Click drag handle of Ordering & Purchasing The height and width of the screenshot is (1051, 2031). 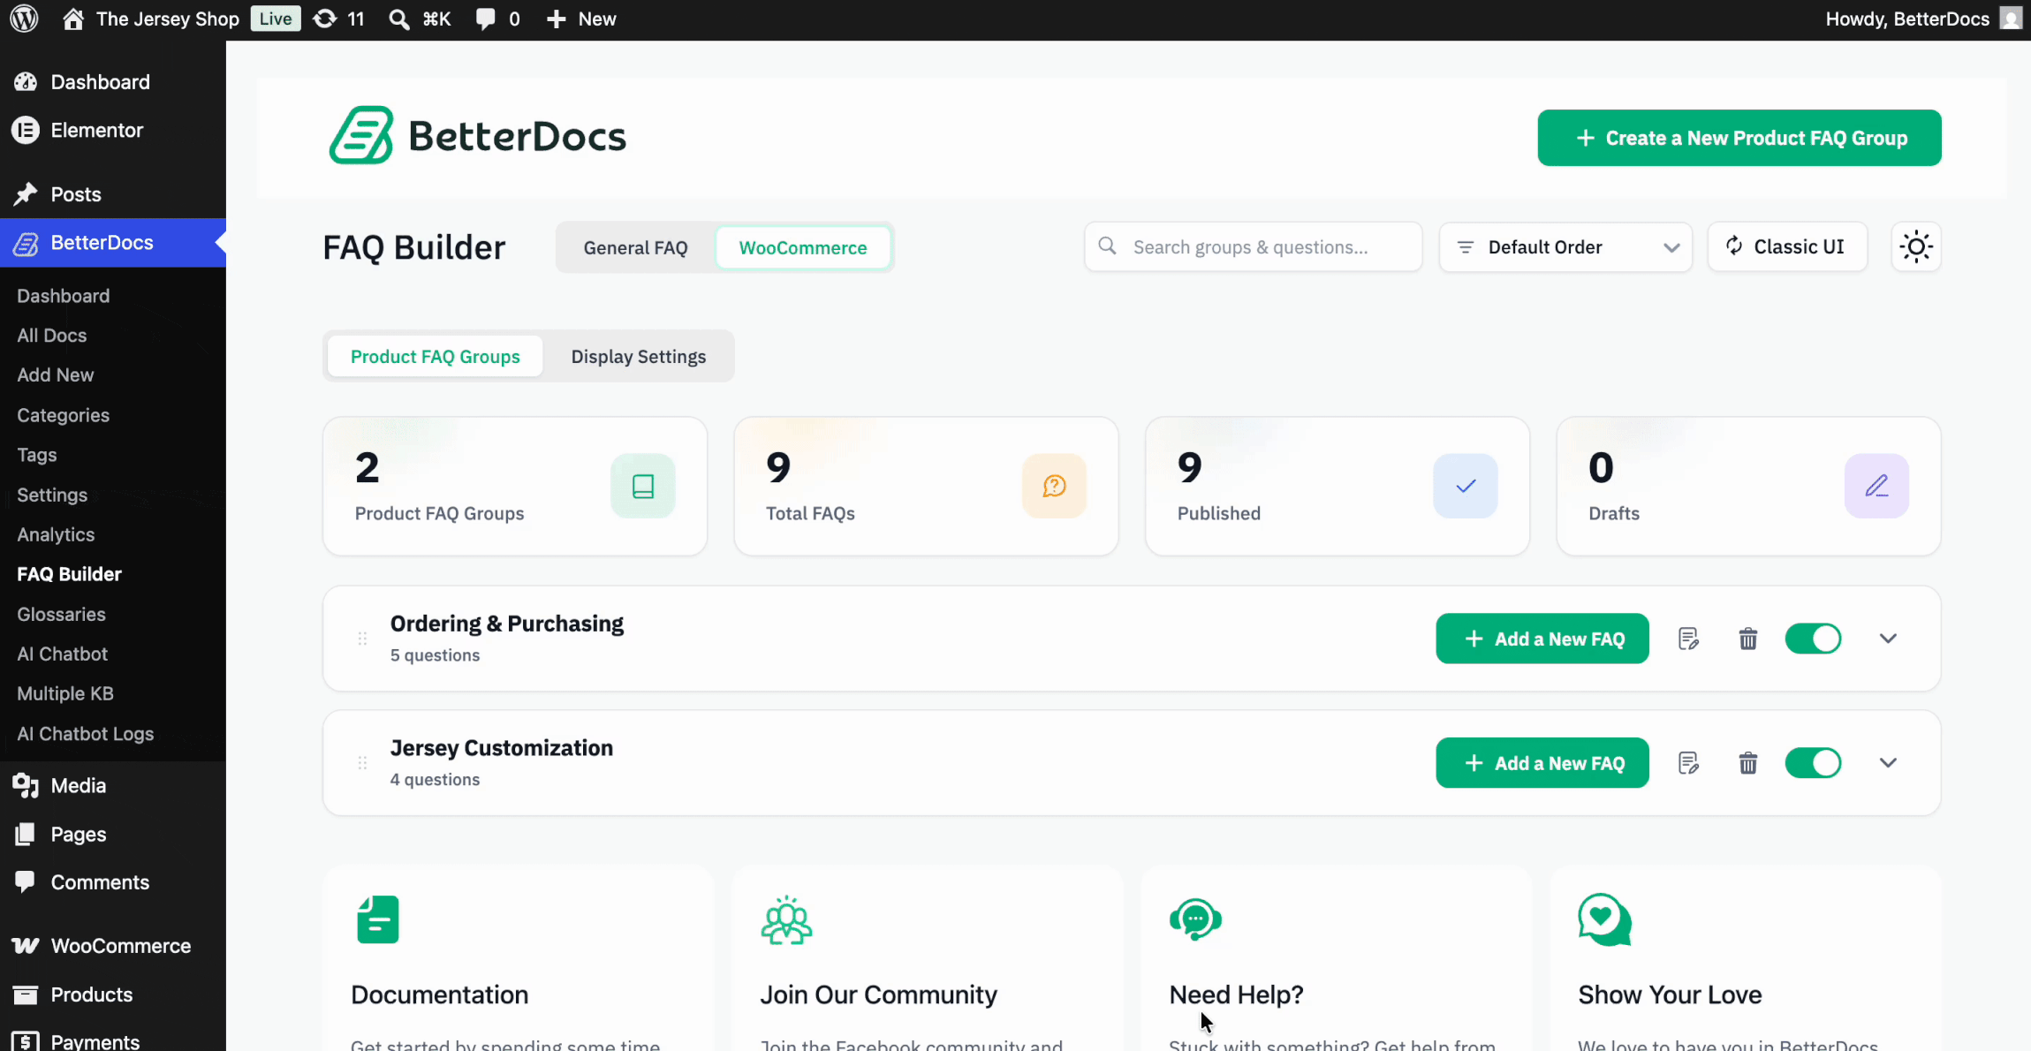click(x=362, y=639)
